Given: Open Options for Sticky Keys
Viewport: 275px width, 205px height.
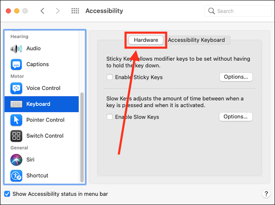Looking at the screenshot, I should (x=236, y=77).
